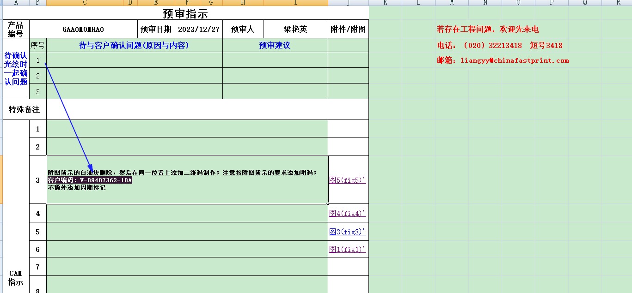Image resolution: width=632 pixels, height=293 pixels.
Task: Click red note 若存在工程问题，欢迎先来电
Action: click(488, 30)
